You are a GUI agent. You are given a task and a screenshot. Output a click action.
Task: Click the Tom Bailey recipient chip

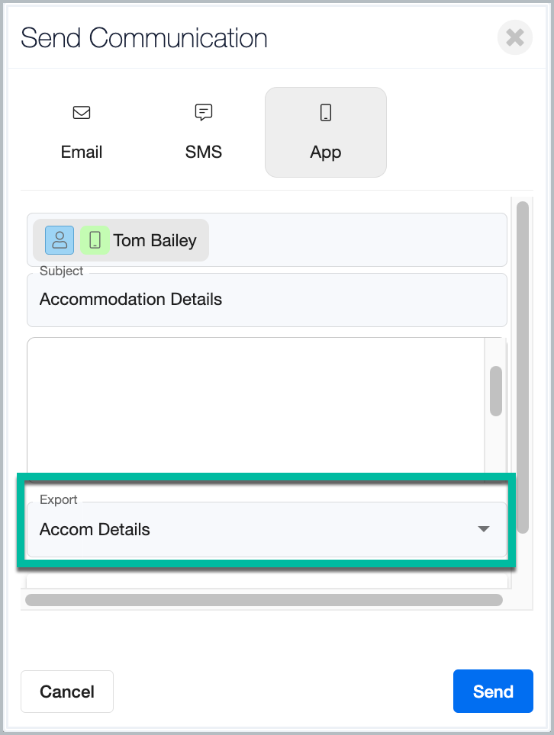[121, 240]
